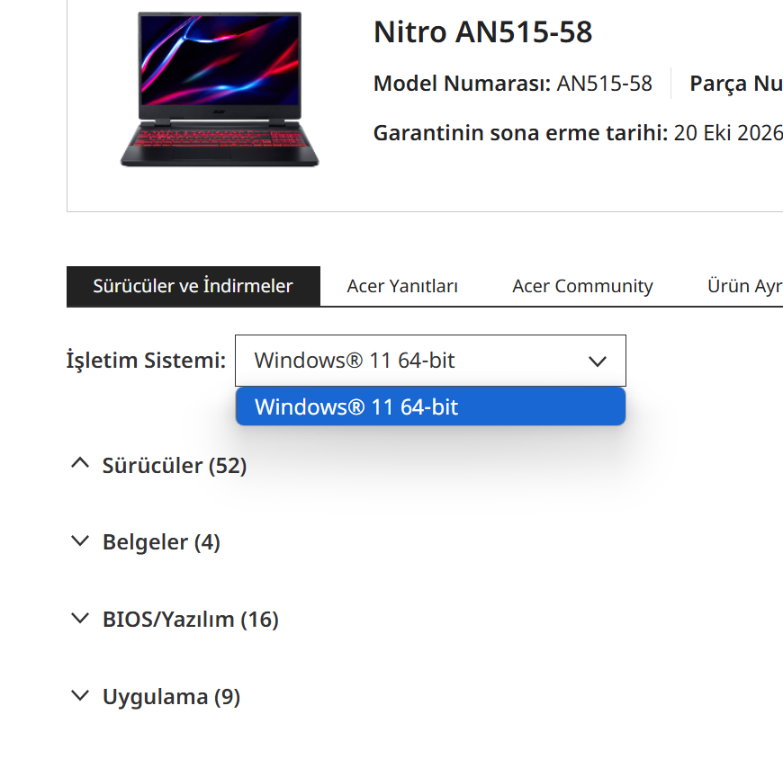This screenshot has width=783, height=768.
Task: Expand Uygulama section using its chevron
Action: point(80,696)
